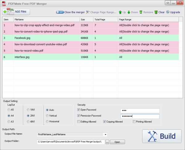This screenshot has width=185, height=150.
Task: Expand the Output File Name dropdown
Action: pyautogui.click(x=105, y=134)
